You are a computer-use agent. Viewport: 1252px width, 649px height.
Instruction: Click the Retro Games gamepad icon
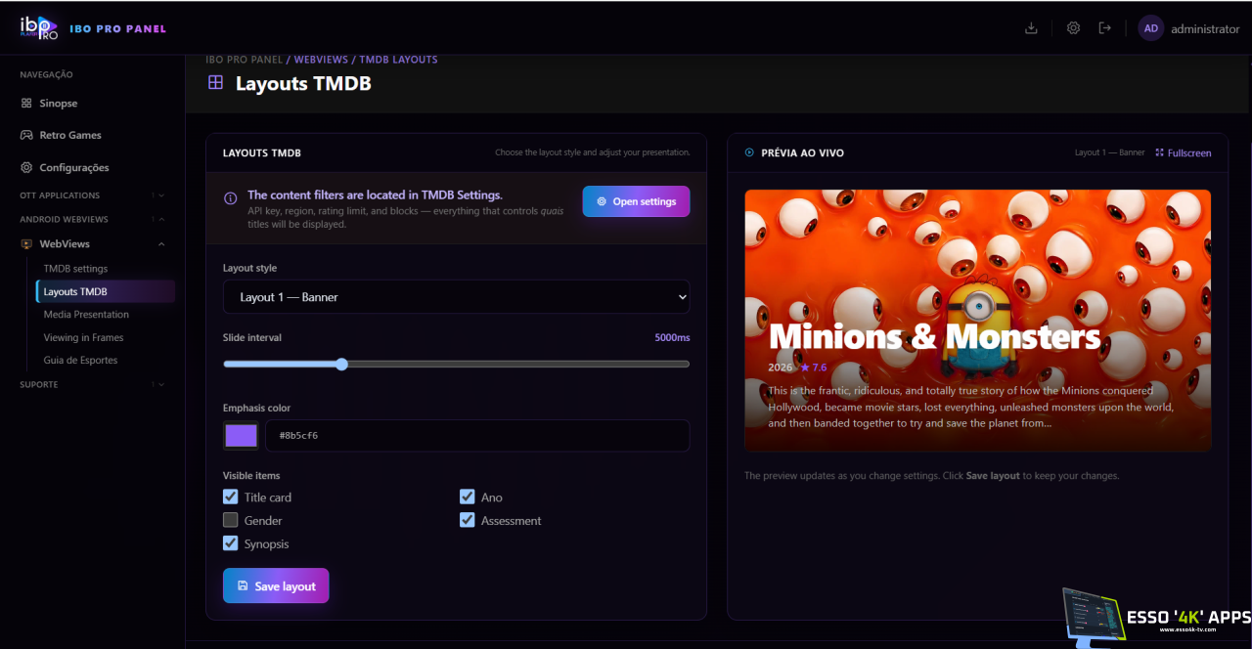[26, 135]
